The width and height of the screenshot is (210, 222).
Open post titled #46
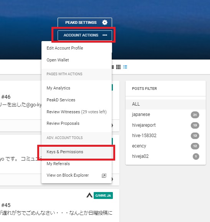(x=6, y=97)
